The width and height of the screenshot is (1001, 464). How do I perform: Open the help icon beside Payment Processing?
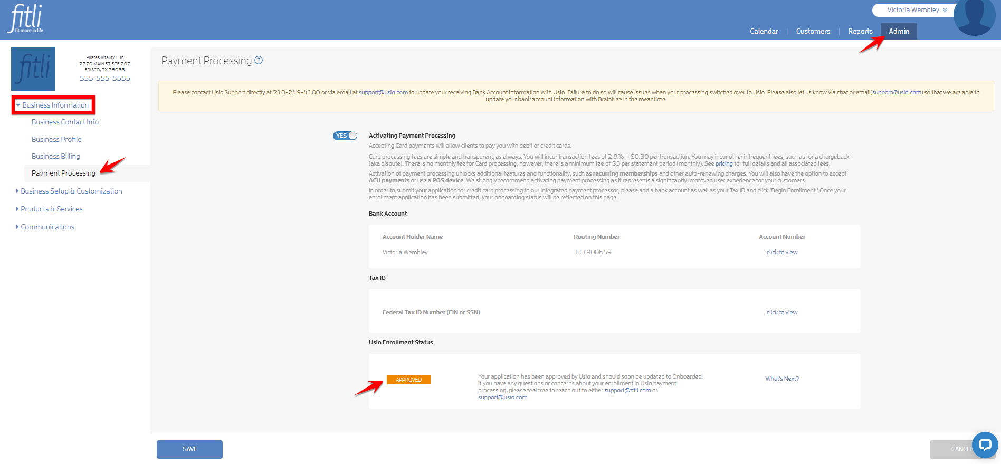(x=259, y=60)
